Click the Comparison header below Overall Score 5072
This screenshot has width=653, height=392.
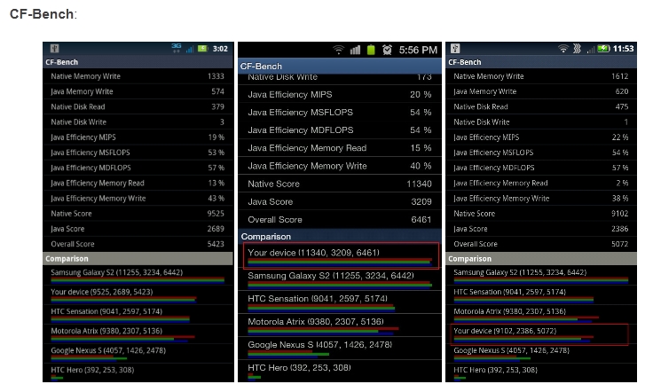click(x=541, y=258)
